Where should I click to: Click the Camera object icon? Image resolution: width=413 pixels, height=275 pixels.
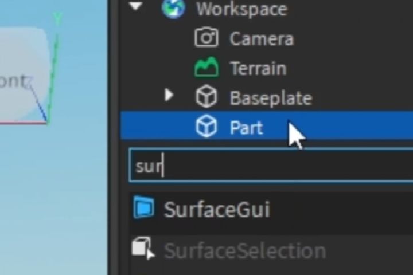coord(206,38)
